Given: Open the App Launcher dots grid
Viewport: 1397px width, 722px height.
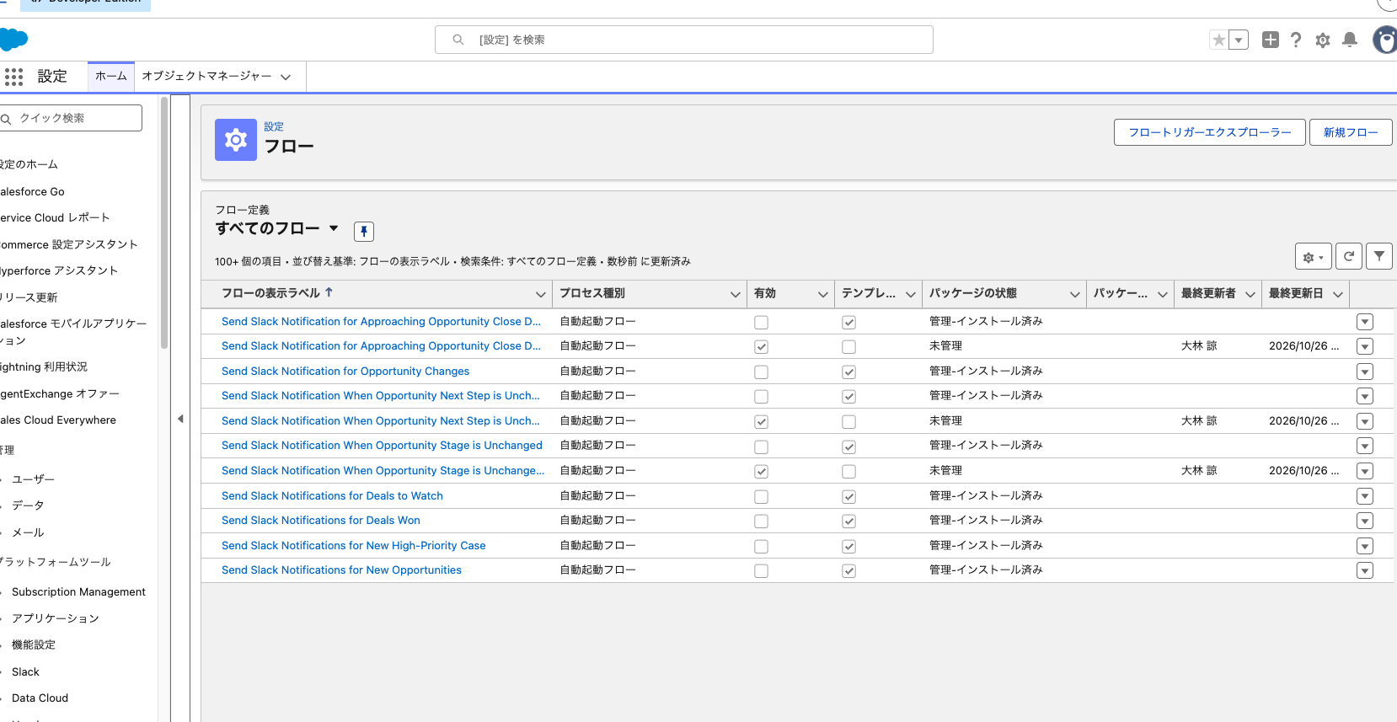Looking at the screenshot, I should pyautogui.click(x=13, y=77).
